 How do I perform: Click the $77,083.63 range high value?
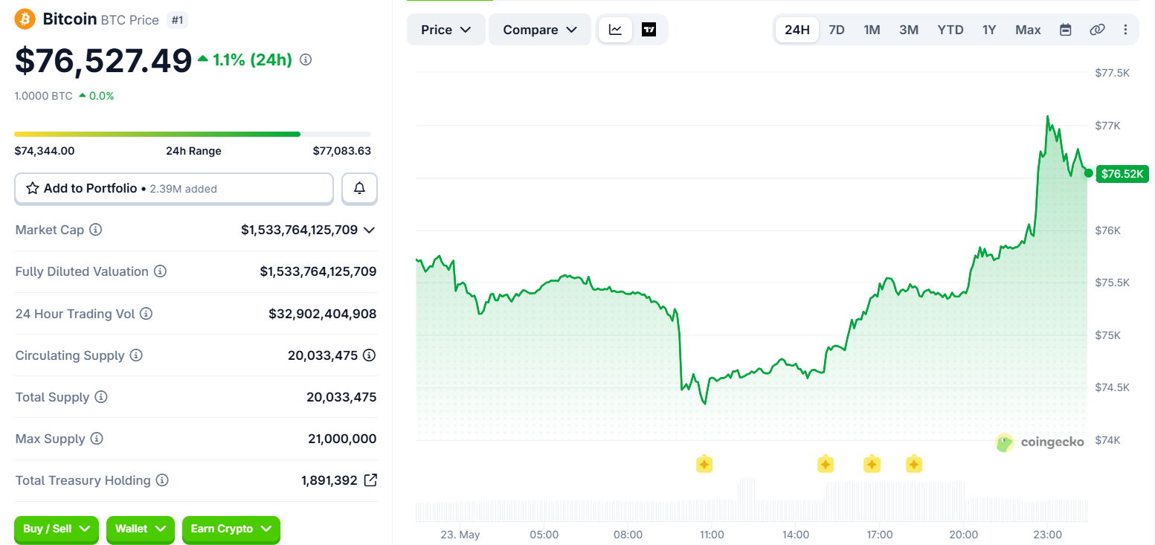coord(341,151)
